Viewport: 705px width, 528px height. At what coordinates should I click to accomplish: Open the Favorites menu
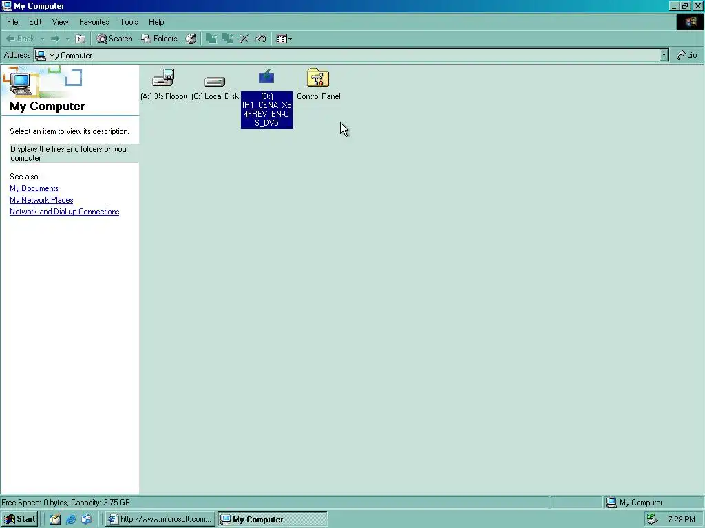94,21
